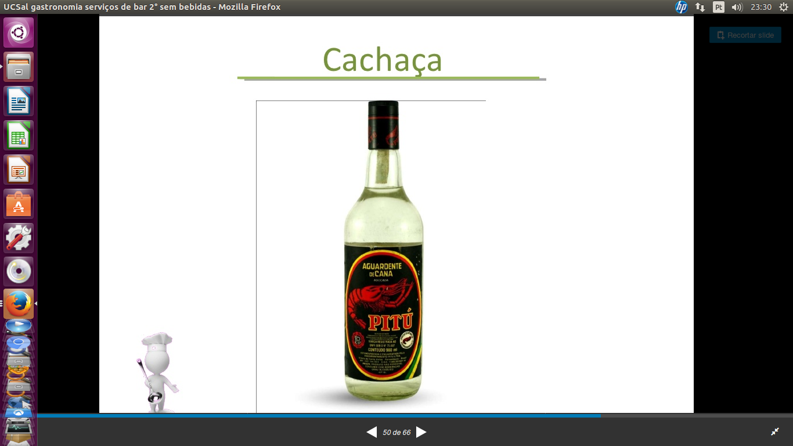The width and height of the screenshot is (793, 446).
Task: Open the HP indicator in top panel
Action: pyautogui.click(x=681, y=7)
